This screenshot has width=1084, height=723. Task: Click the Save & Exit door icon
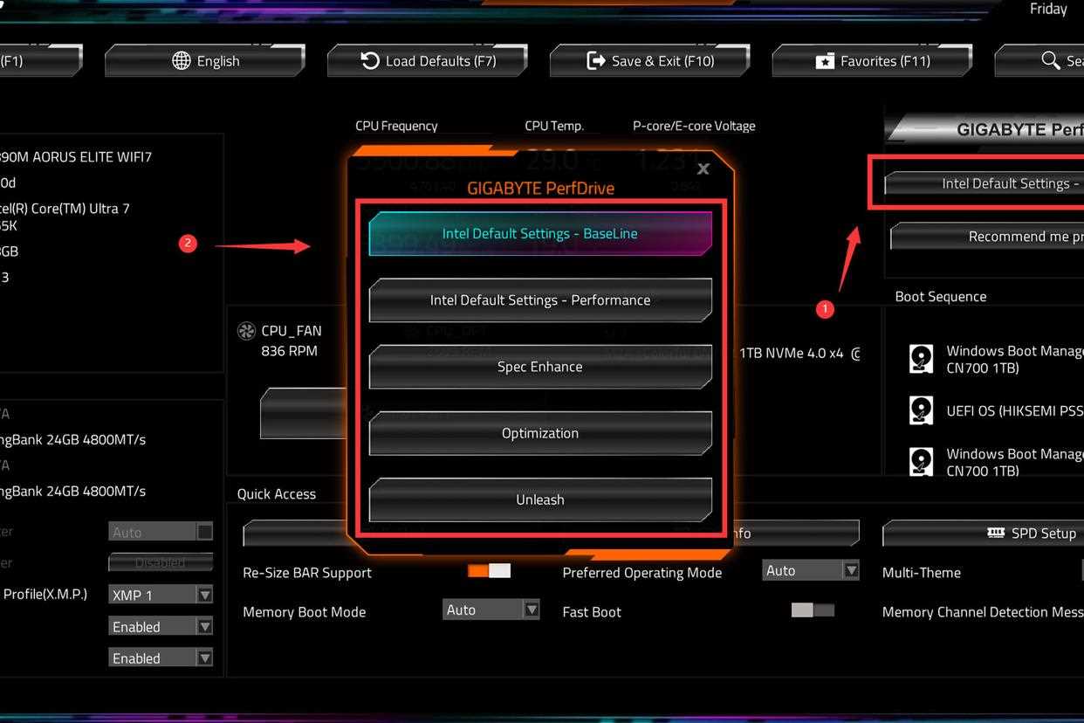pyautogui.click(x=596, y=60)
